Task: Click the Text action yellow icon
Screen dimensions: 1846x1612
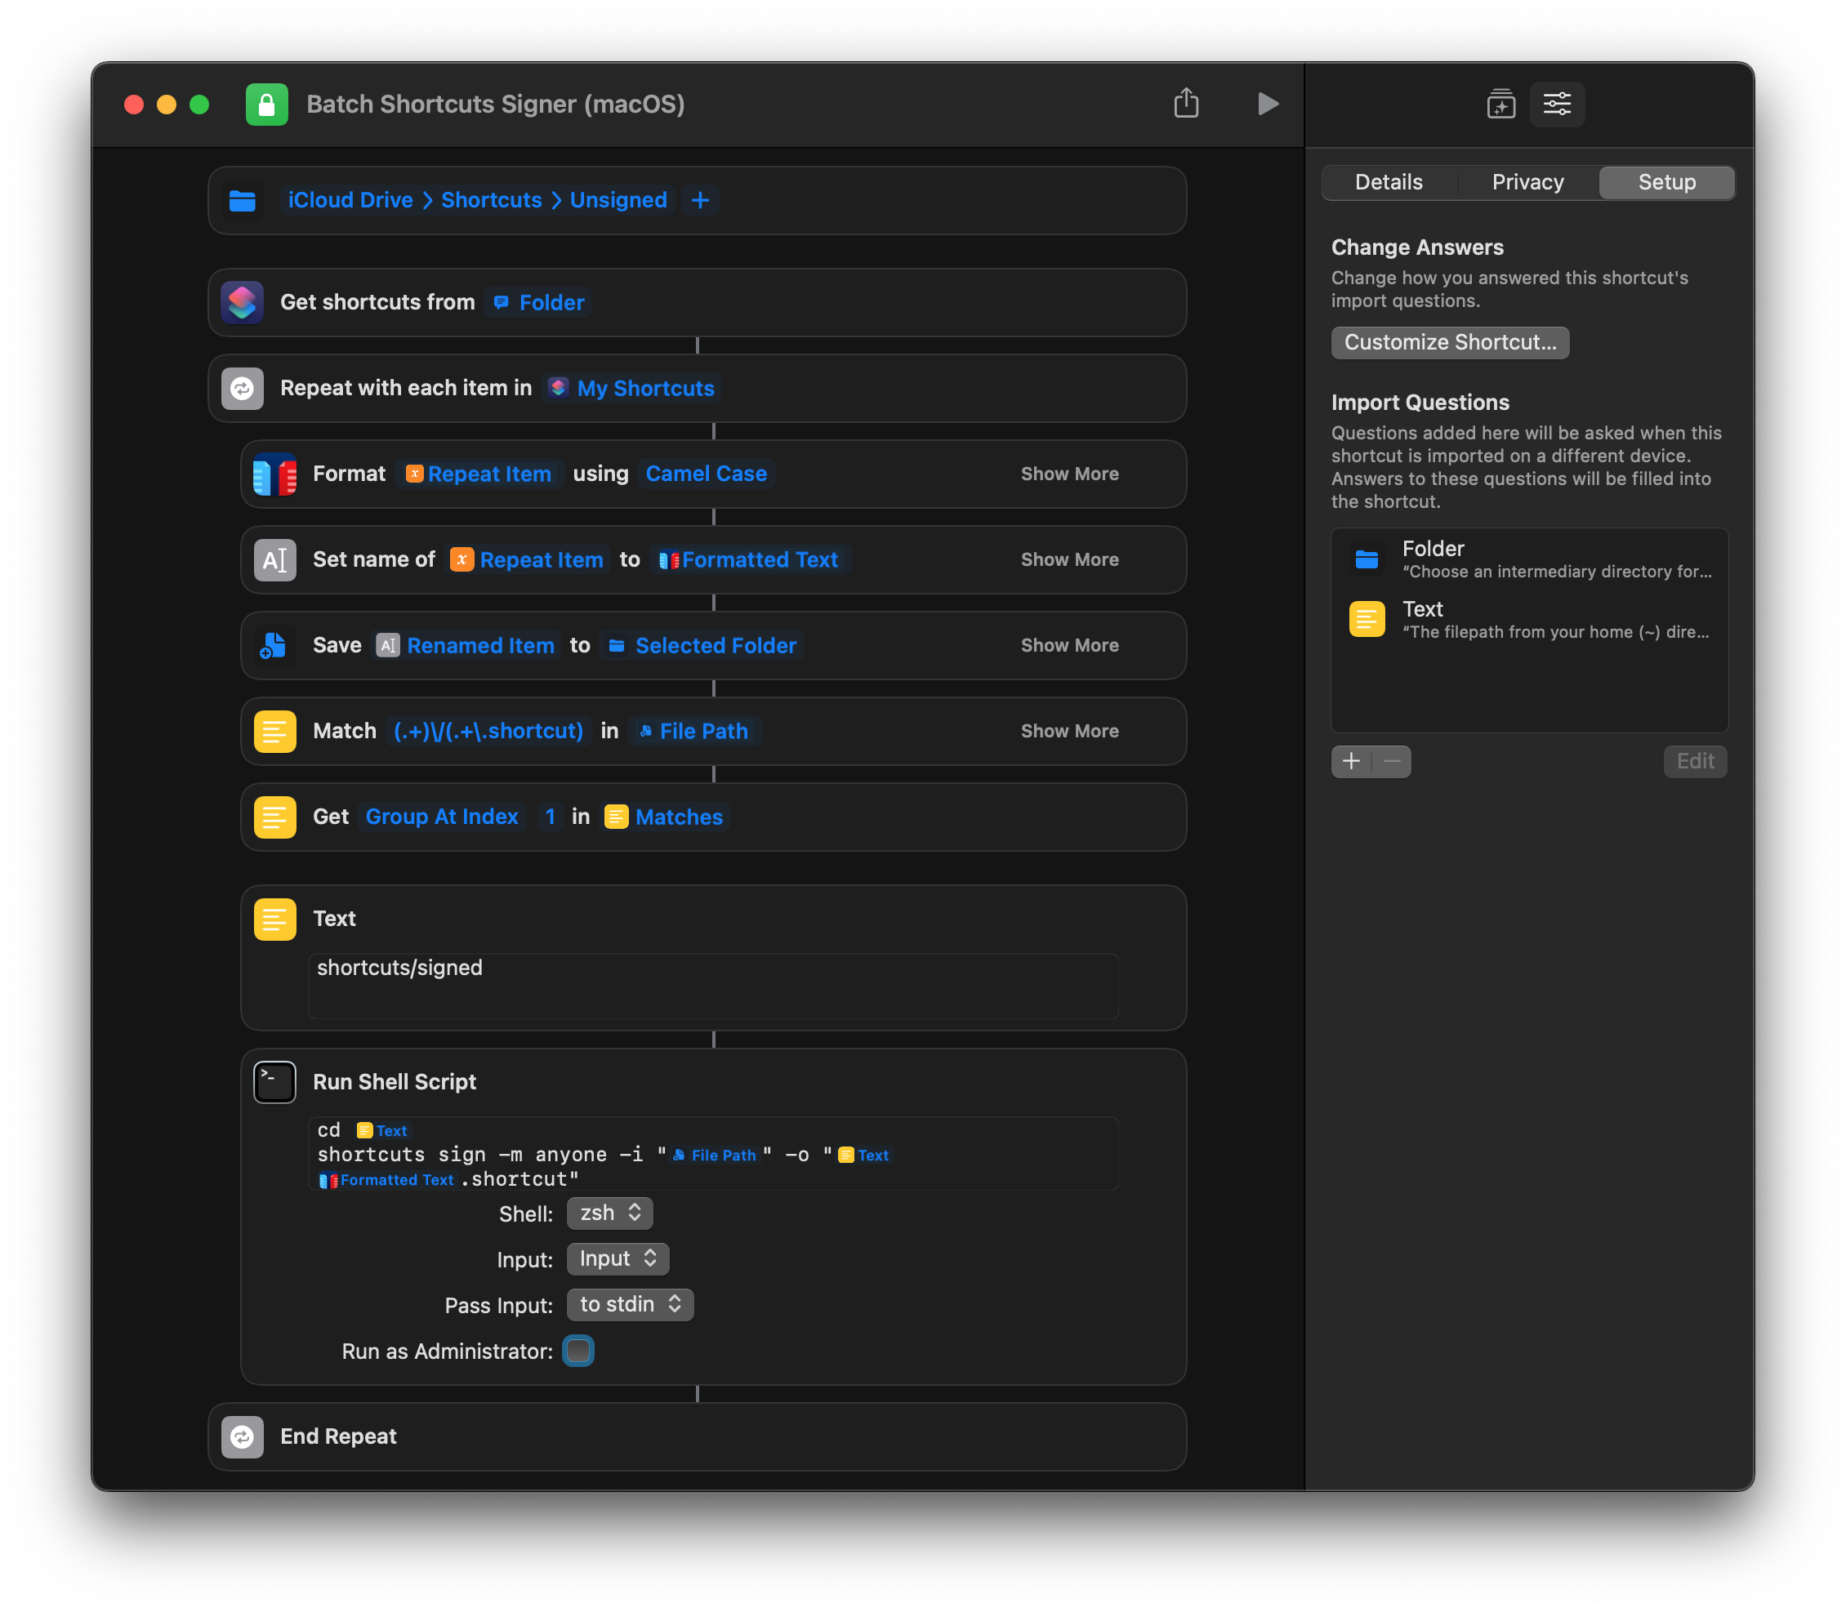Action: (x=274, y=919)
